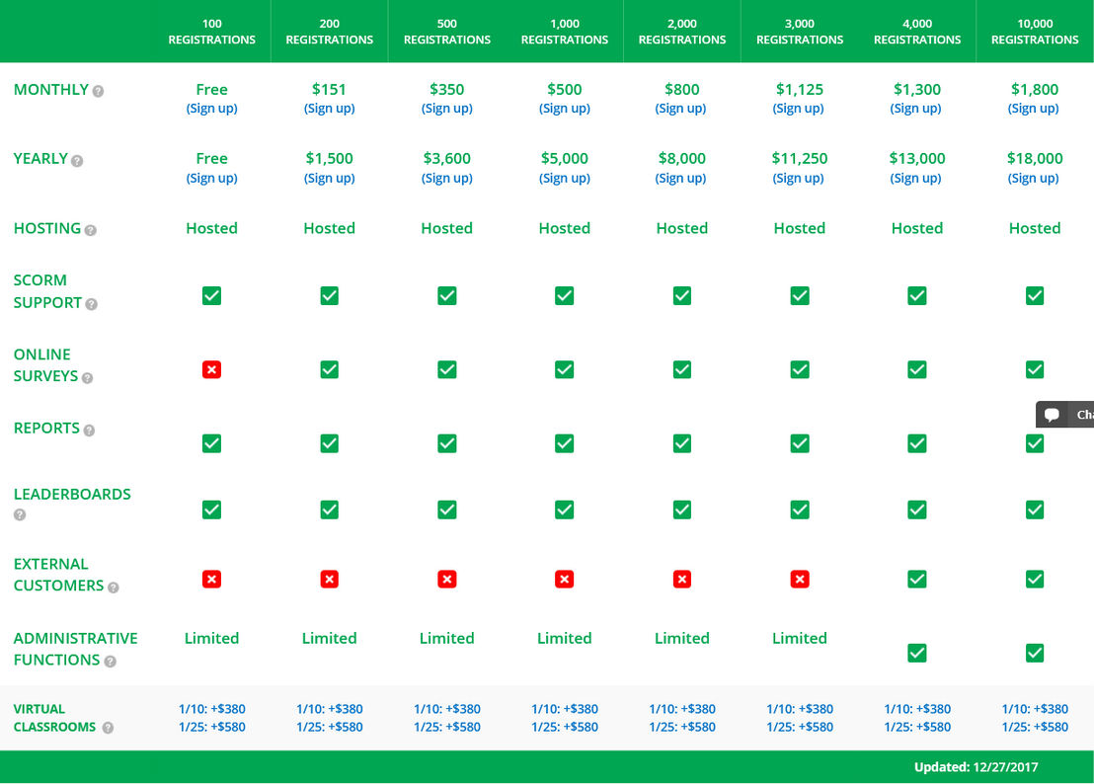
Task: Click Hosted under 1,000 registrations
Action: coord(565,228)
